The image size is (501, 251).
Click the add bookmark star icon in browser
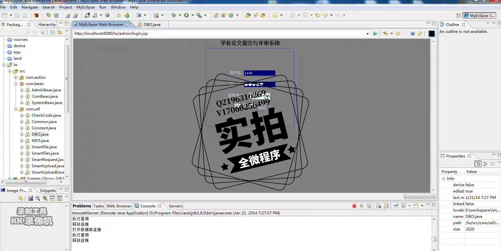tap(386, 34)
